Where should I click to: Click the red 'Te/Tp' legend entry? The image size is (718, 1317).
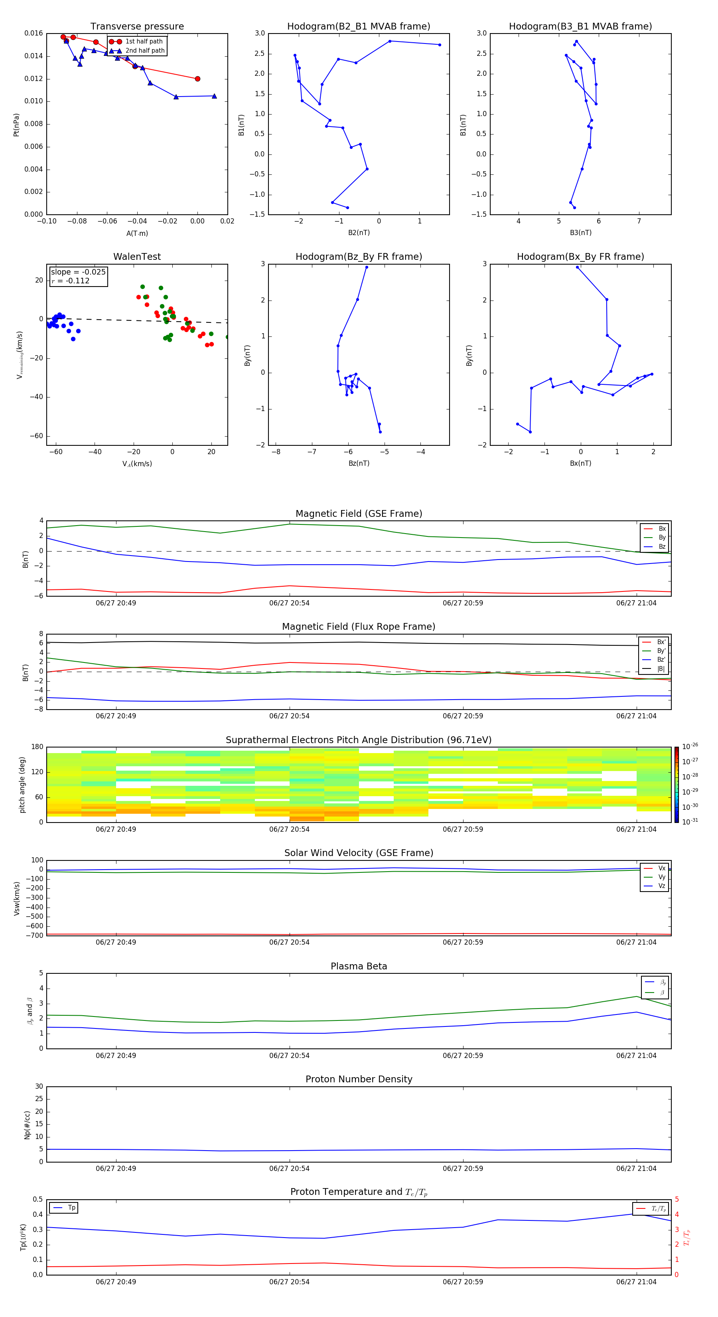pyautogui.click(x=651, y=1208)
